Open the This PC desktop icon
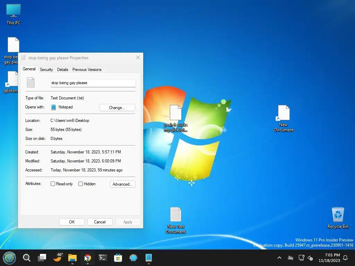This screenshot has width=355, height=266. [x=14, y=14]
